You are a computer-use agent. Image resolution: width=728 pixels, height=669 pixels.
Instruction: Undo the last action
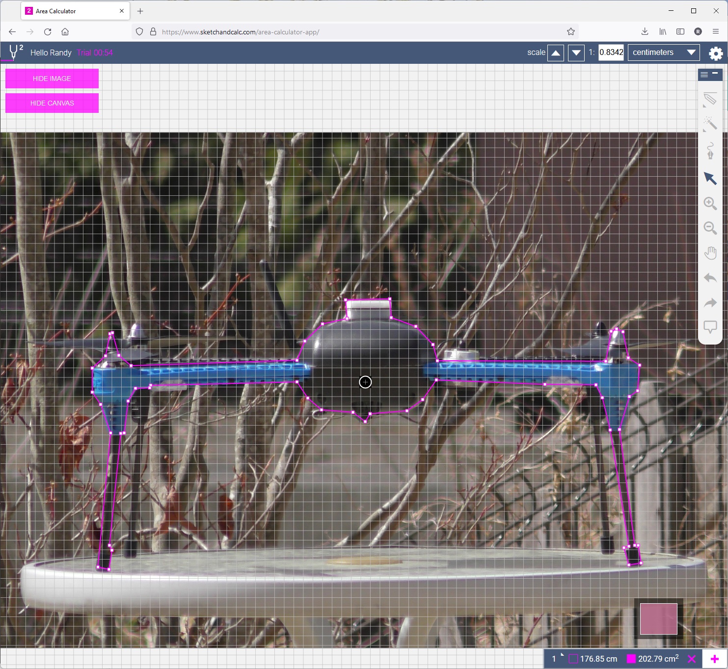point(710,278)
